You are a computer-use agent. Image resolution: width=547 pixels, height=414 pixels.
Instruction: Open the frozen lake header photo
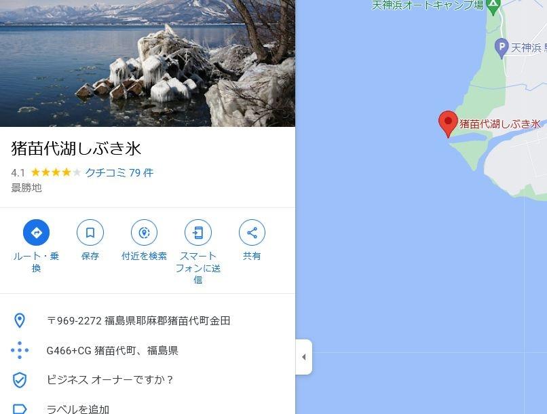(147, 63)
